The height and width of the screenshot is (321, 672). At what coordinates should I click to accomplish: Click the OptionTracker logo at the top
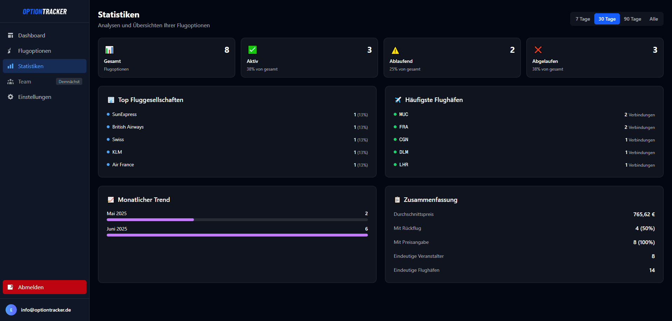(x=44, y=11)
